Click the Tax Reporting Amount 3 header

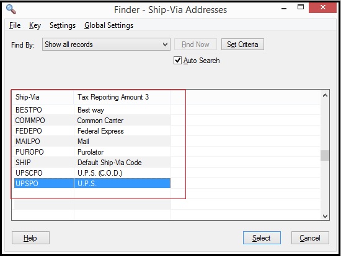(122, 97)
